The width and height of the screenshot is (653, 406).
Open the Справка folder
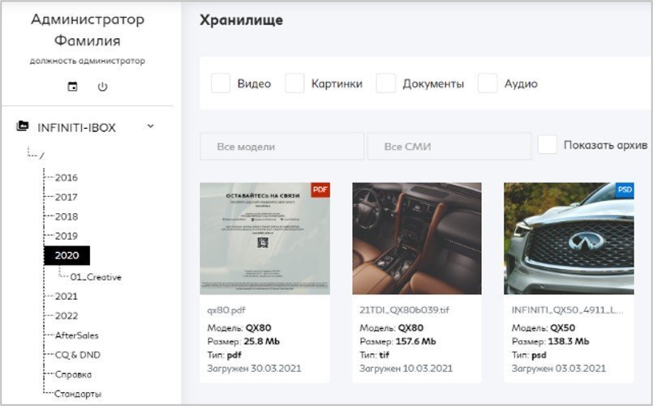click(x=73, y=374)
